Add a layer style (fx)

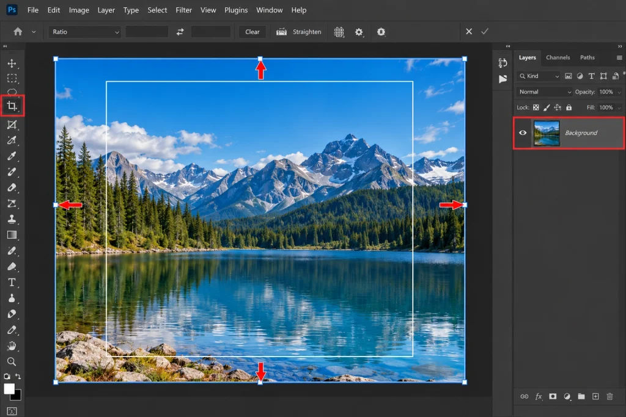pos(539,396)
